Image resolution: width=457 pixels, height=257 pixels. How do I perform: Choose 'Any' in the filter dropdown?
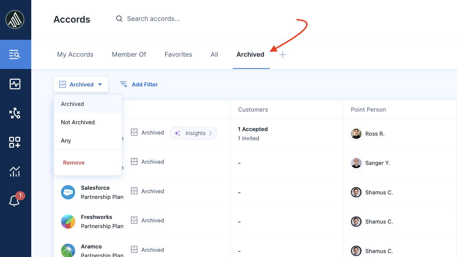(x=66, y=141)
